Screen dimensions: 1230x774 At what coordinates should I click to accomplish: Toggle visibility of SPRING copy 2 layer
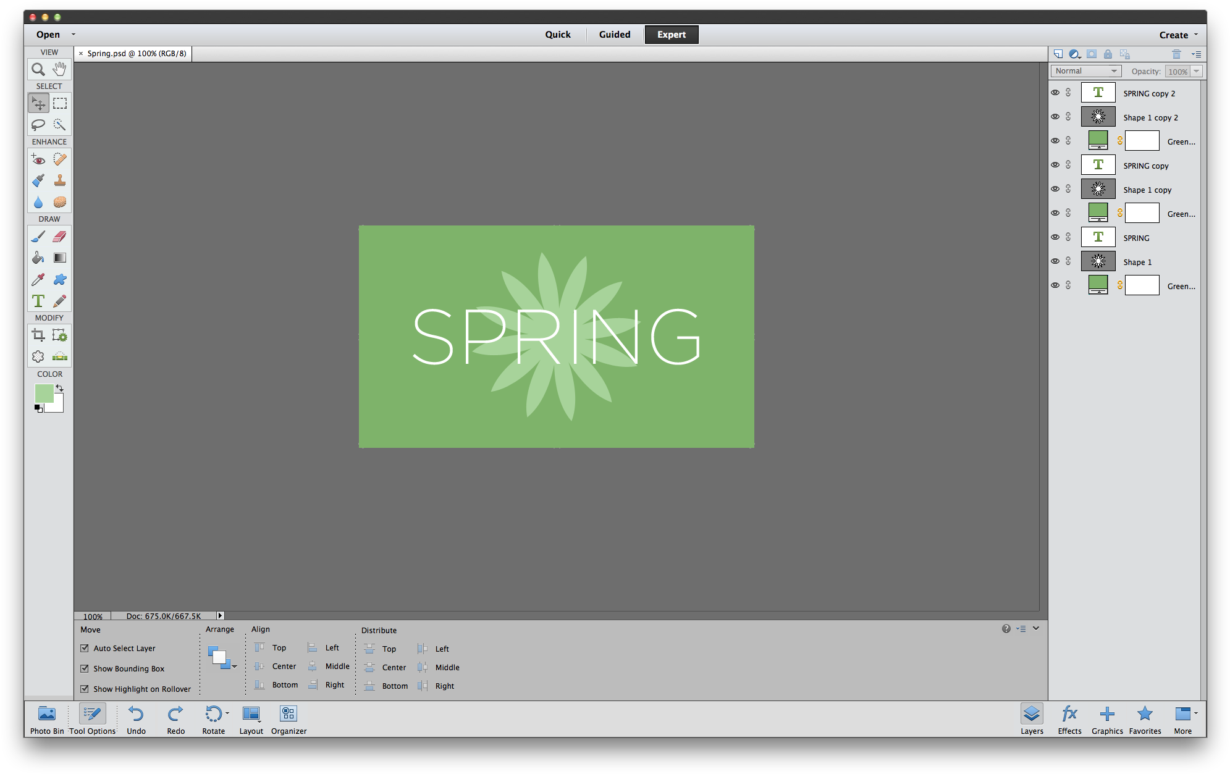tap(1056, 92)
